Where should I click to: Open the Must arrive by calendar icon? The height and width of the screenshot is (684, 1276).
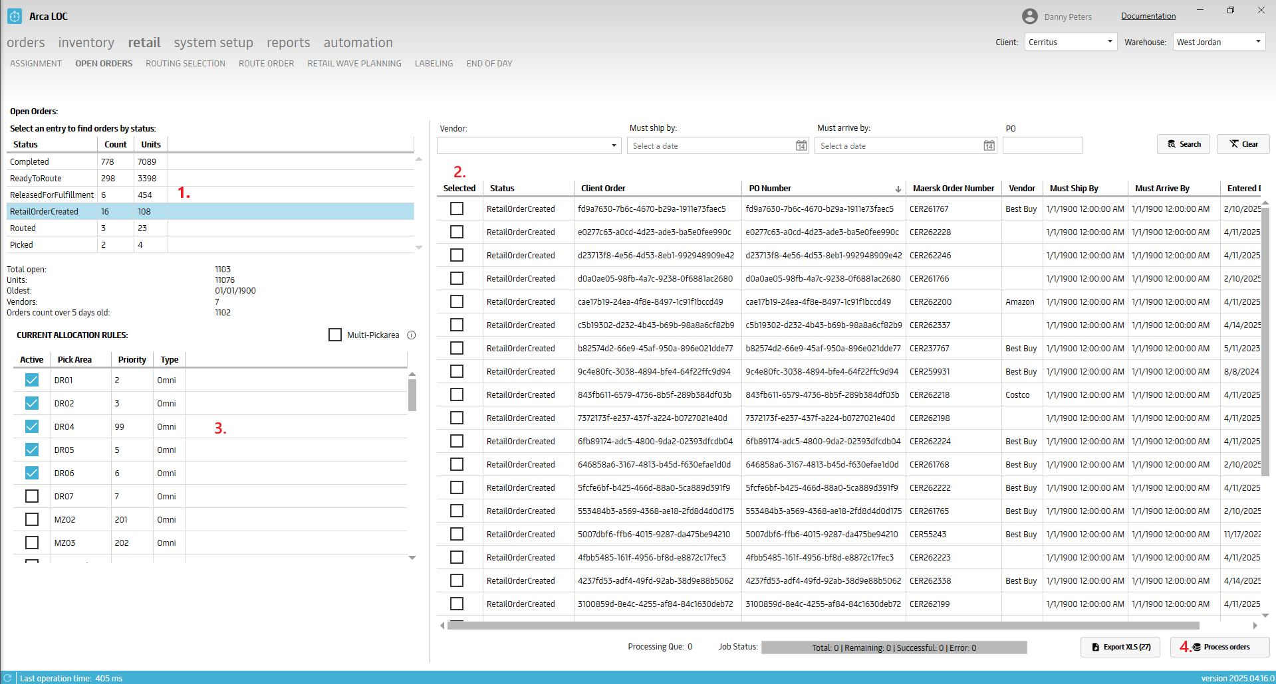[989, 145]
